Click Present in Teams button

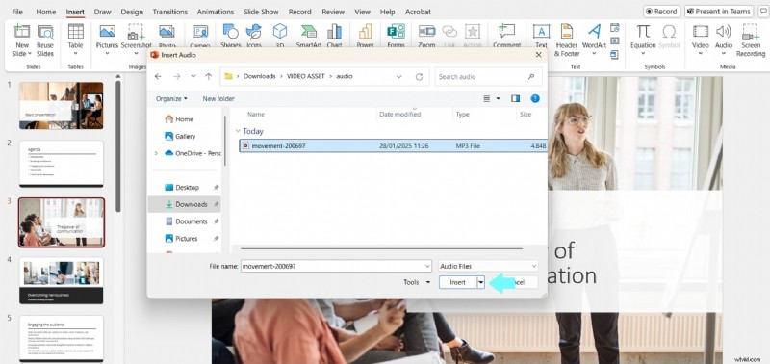click(719, 12)
